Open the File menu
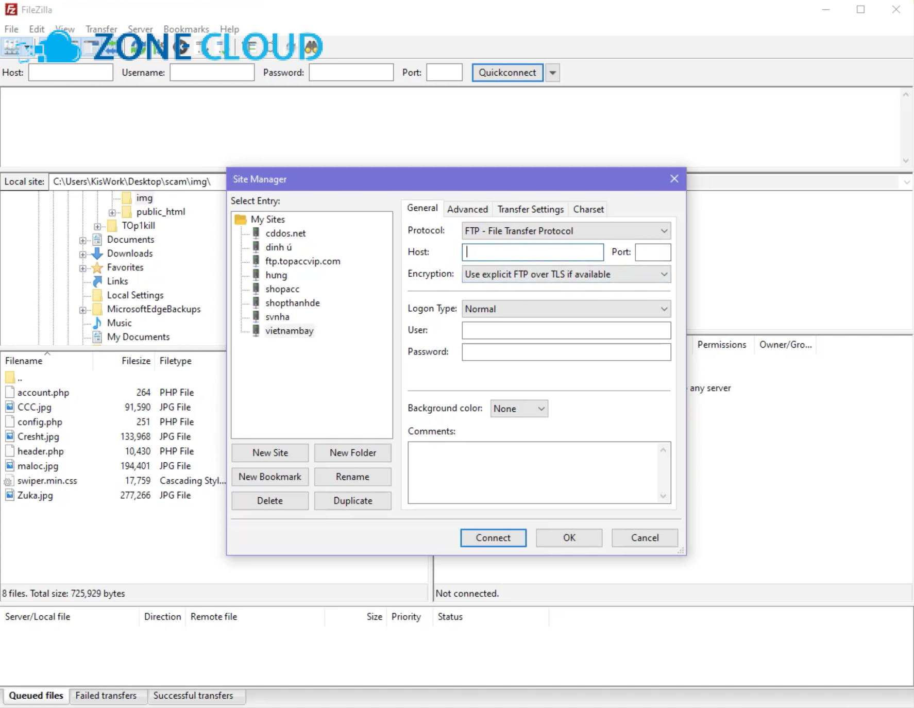Screen dimensions: 914x708 coord(11,29)
